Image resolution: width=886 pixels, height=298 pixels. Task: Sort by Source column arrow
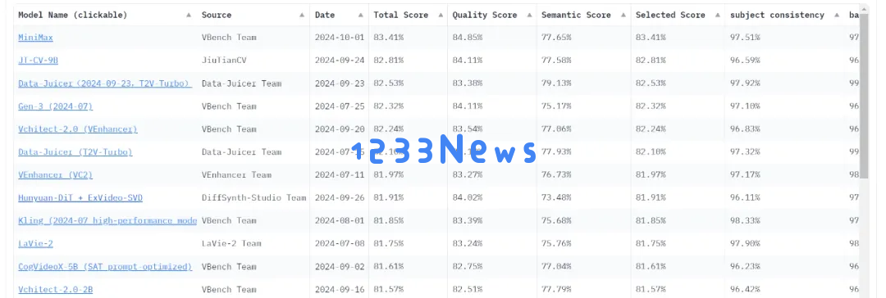[x=302, y=16]
